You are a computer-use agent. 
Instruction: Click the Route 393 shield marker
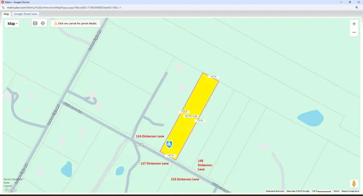tap(140, 145)
